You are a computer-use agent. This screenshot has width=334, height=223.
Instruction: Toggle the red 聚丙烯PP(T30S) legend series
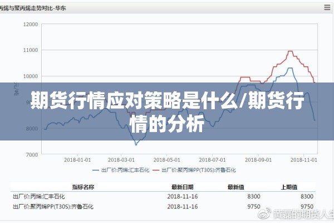coord(194,170)
